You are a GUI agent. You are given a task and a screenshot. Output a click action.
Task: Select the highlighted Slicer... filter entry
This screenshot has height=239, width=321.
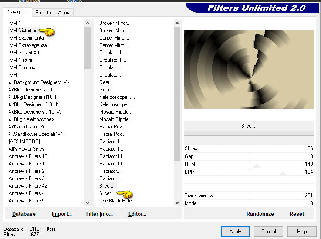point(107,185)
